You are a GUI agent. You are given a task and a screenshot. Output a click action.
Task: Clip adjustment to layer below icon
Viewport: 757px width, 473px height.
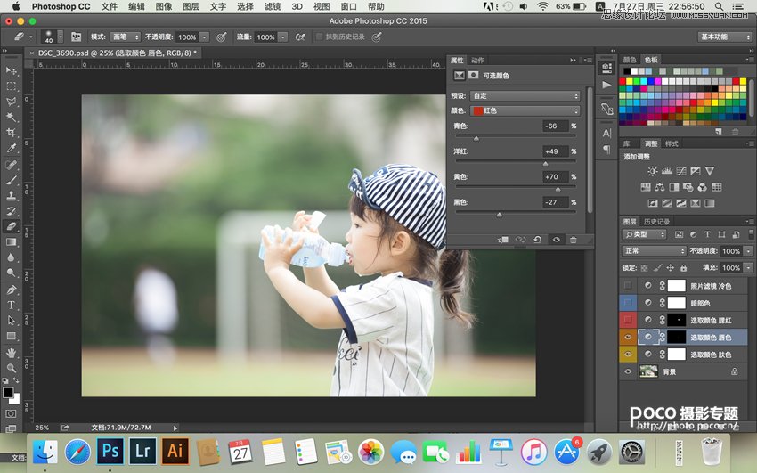[x=502, y=240]
